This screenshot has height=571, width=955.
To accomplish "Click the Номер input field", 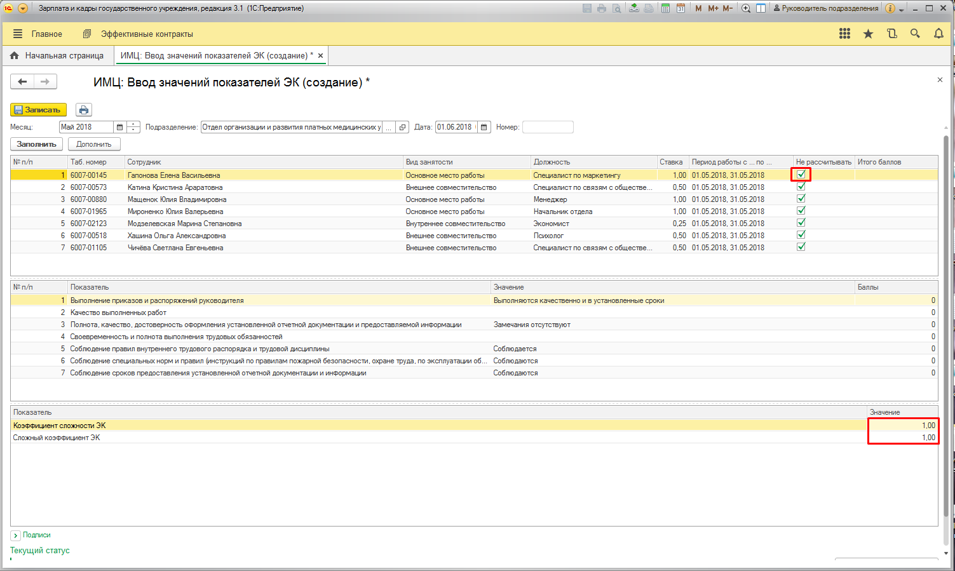I will pos(547,127).
